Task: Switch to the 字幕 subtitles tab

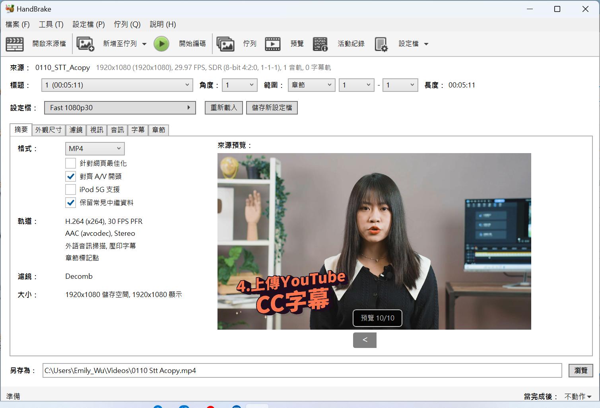Action: [x=138, y=130]
